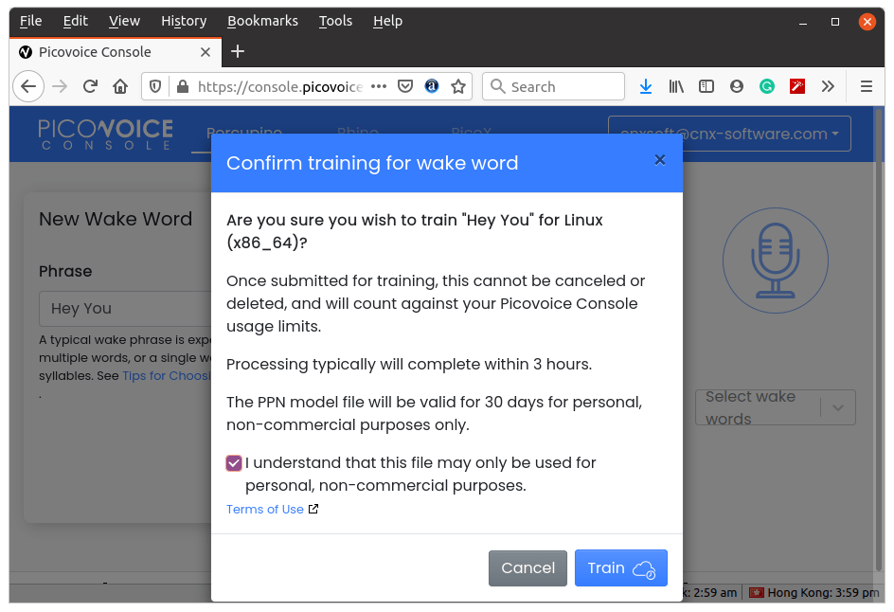Click the Tips for Choosing link

point(167,376)
